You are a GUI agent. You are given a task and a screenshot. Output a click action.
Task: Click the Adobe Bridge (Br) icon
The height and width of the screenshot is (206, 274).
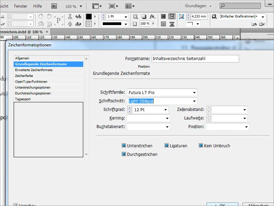point(54,6)
